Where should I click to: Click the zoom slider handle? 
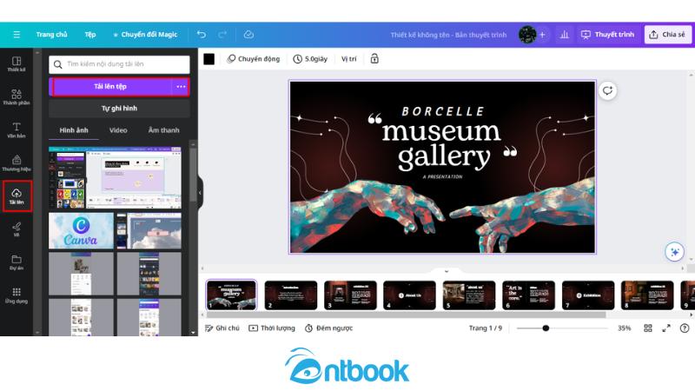(x=546, y=328)
